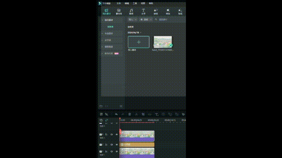
Task: Click the trash delete icon in timeline toolbar
Action: coord(130,114)
